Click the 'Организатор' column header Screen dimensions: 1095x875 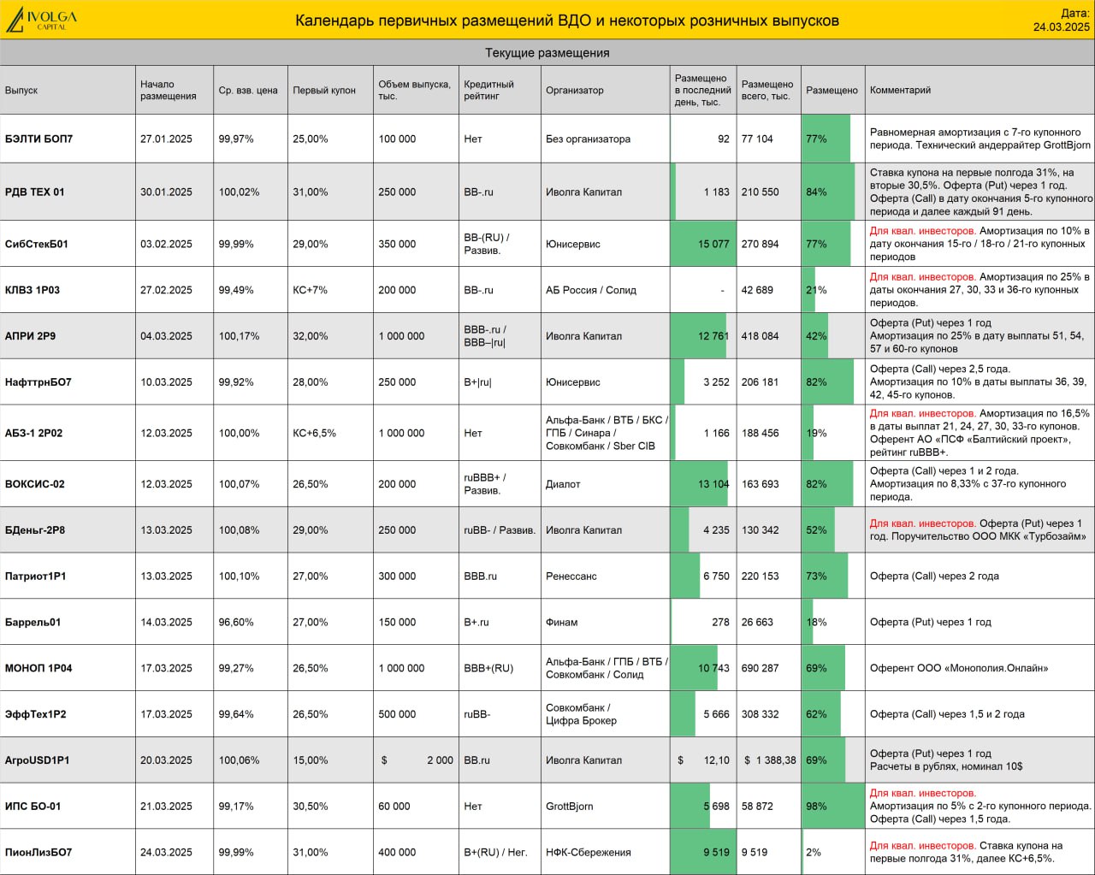coord(575,90)
